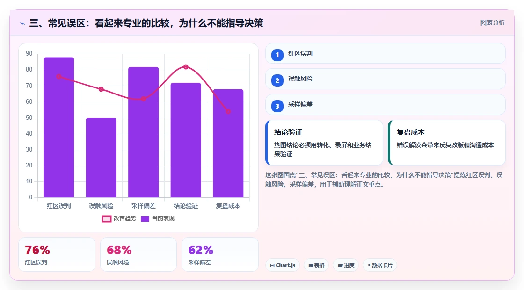The image size is (524, 290).
Task: Select the 红区误判 list item
Action: pos(386,53)
